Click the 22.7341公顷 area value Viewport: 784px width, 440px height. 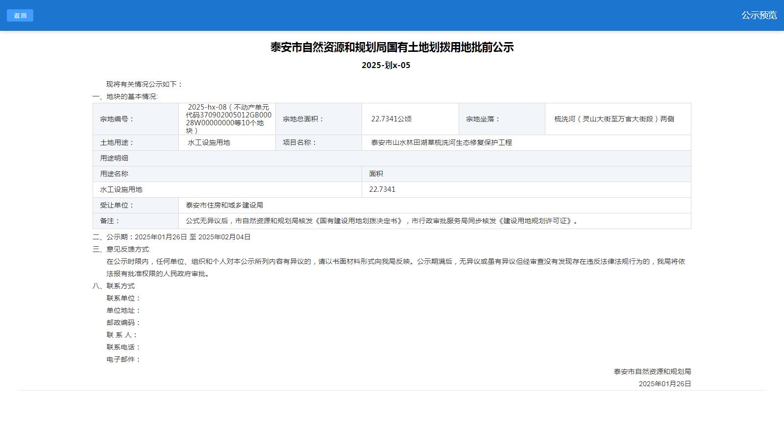(392, 119)
